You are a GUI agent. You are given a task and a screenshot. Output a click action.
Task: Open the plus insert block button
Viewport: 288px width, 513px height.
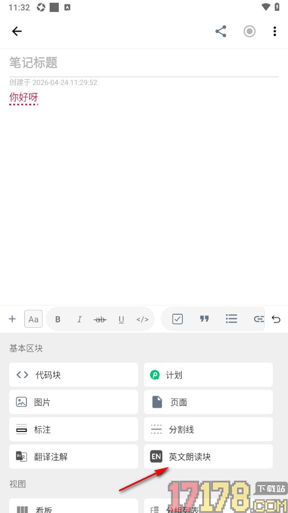[12, 319]
